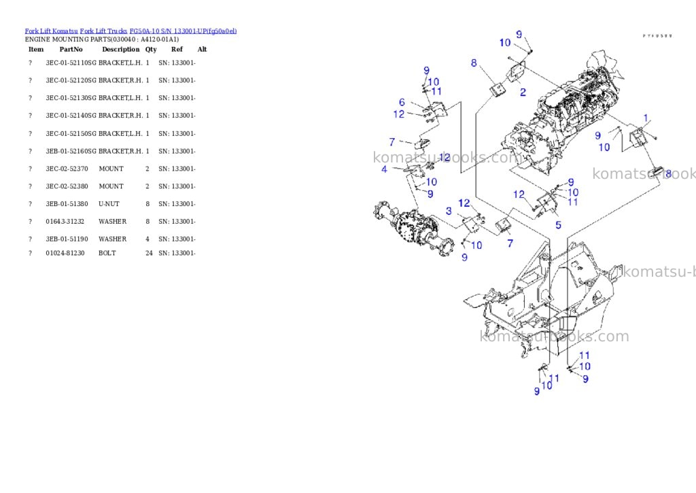Click callout number 6 in the diagram
Viewport: 696px width, 493px height.
[x=402, y=102]
